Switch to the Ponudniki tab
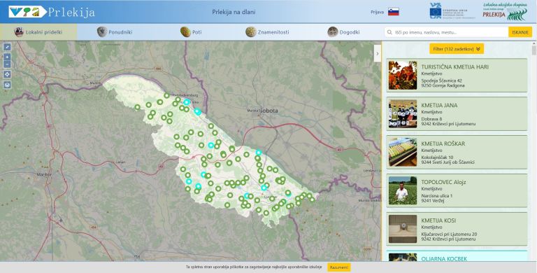537x273 pixels. click(x=115, y=32)
